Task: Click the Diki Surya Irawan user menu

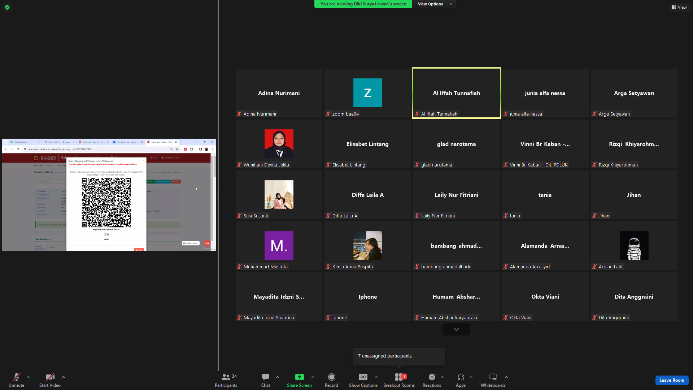Action: [171, 158]
